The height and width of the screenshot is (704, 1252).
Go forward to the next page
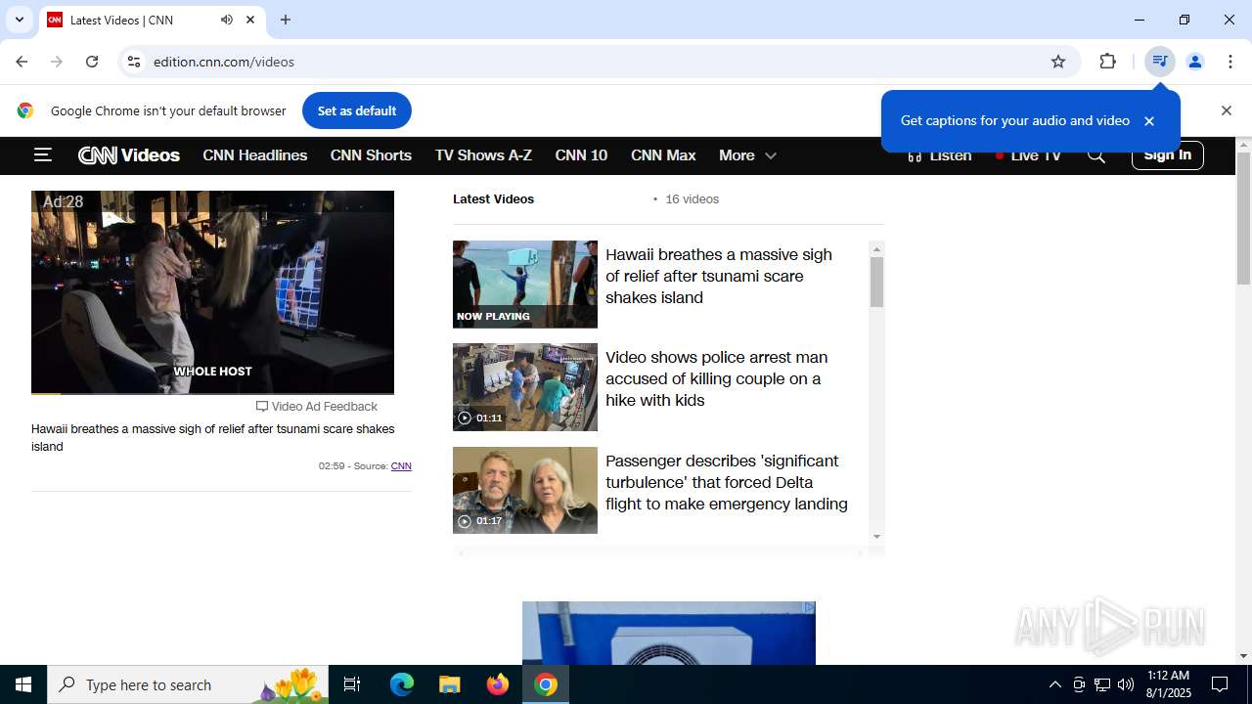[57, 62]
